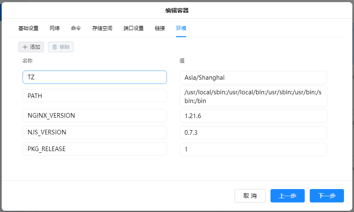Screen dimensions: 354x212
Task: Click the trash icon on Remove button
Action: 55,47
